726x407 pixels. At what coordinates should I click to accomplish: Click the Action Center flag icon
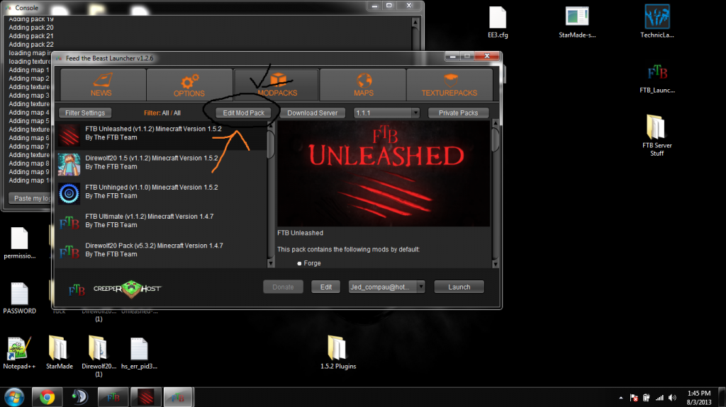(x=634, y=398)
